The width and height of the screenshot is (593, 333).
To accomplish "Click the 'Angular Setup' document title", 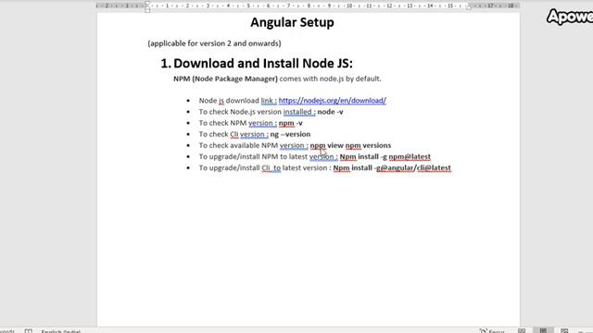I will click(292, 22).
